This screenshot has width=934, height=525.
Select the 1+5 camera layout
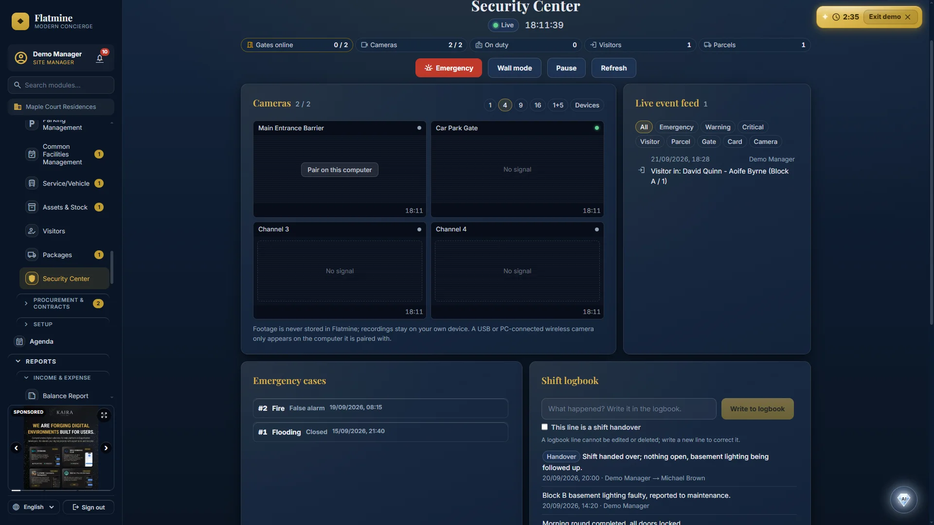(558, 105)
